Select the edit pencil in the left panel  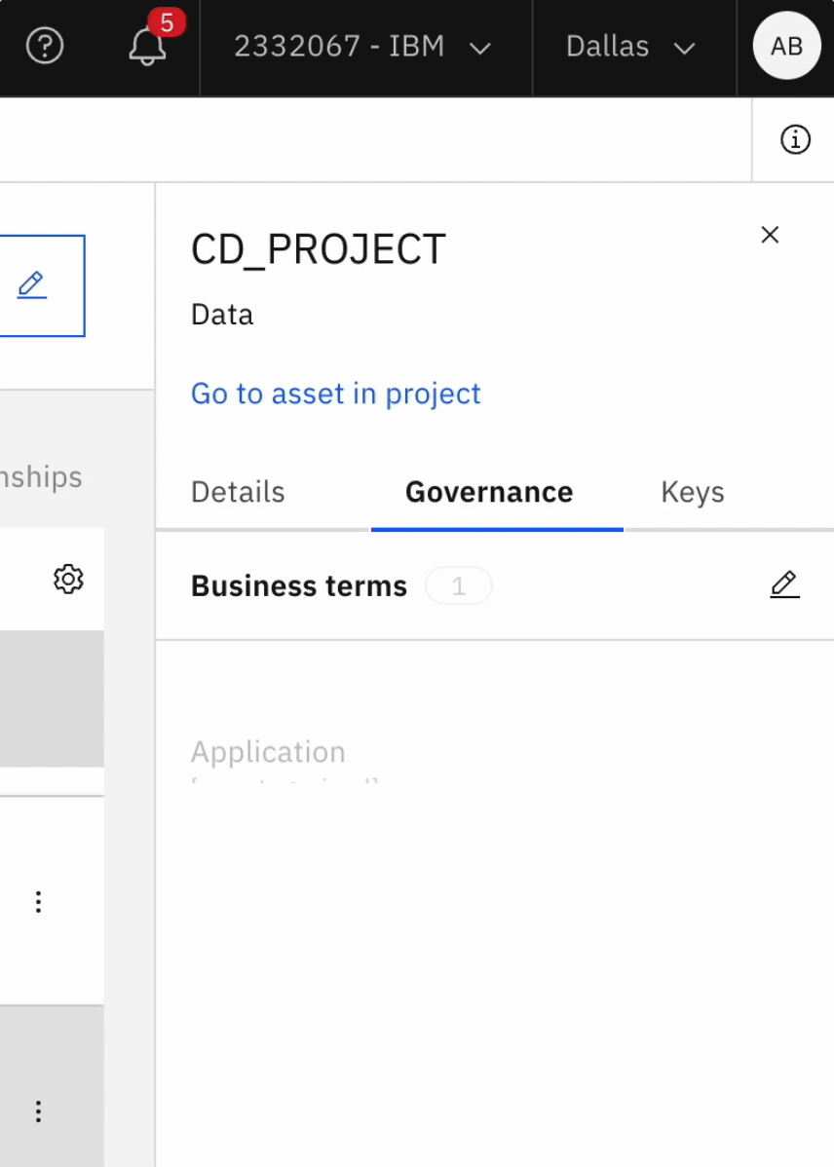32,284
